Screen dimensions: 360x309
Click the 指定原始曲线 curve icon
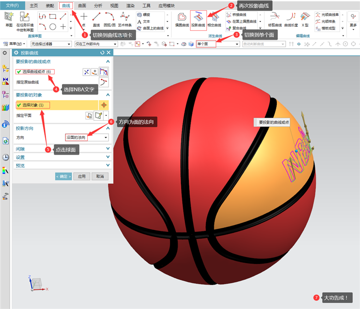coord(104,82)
